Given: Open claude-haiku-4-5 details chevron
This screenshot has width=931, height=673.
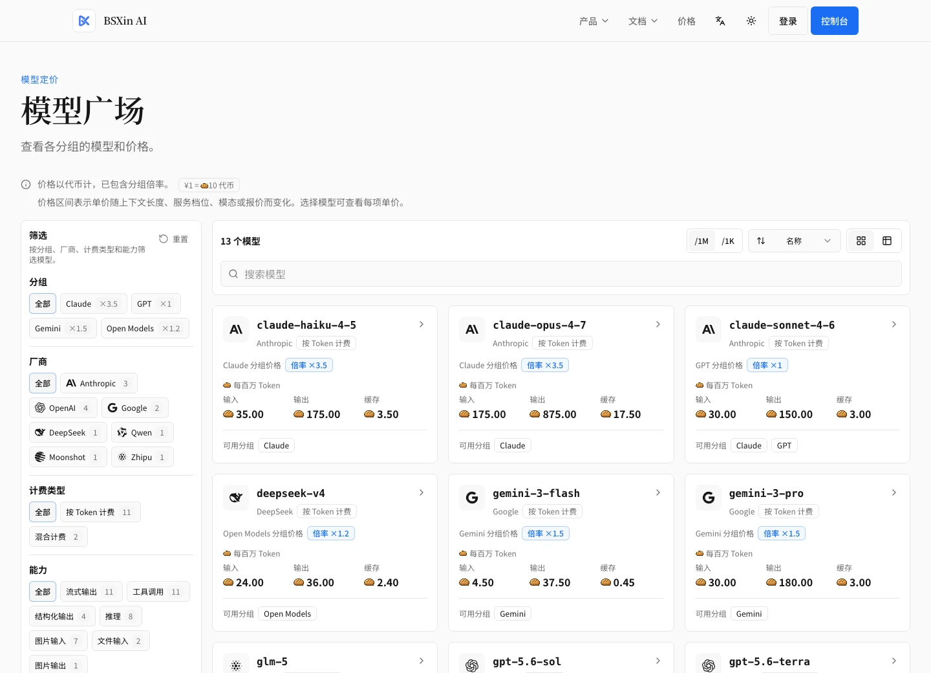Looking at the screenshot, I should coord(422,324).
